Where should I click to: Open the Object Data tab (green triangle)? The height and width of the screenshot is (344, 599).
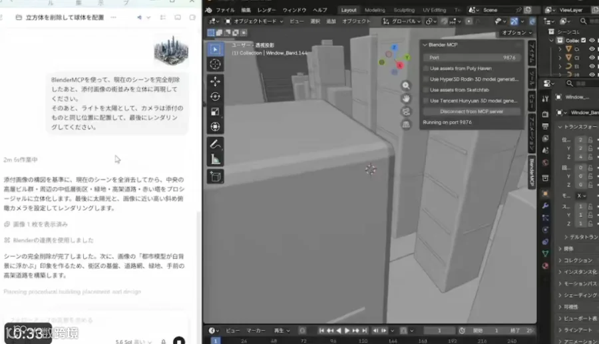tap(545, 254)
